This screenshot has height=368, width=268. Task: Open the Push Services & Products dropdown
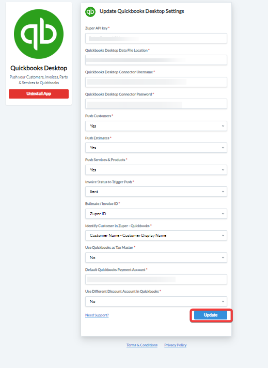(156, 170)
